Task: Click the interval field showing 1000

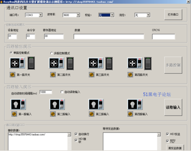Action: coord(46,92)
